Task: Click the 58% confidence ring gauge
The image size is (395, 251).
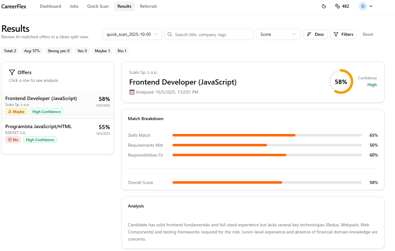Action: pyautogui.click(x=341, y=82)
